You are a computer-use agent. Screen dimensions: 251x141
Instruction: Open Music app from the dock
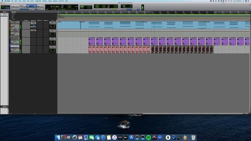pos(114,137)
